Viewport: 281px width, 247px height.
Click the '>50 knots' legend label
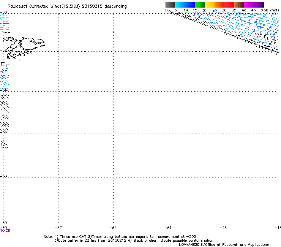tap(270, 10)
